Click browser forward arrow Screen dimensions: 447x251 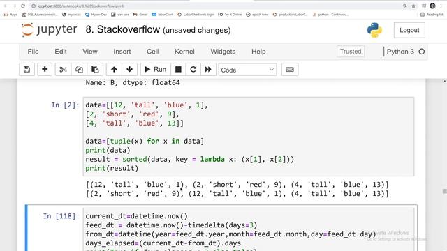pos(14,6)
